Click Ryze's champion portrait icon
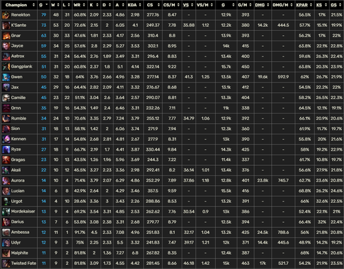344x269 pixels. (6, 149)
